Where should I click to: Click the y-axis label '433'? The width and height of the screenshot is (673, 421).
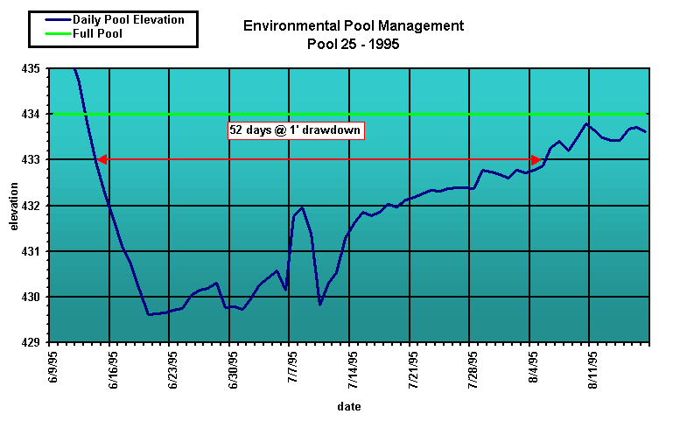30,159
